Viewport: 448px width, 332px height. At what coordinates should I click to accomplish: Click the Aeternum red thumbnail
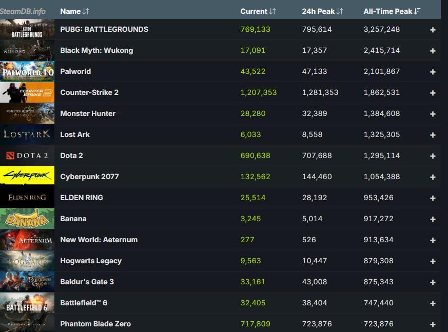point(27,240)
